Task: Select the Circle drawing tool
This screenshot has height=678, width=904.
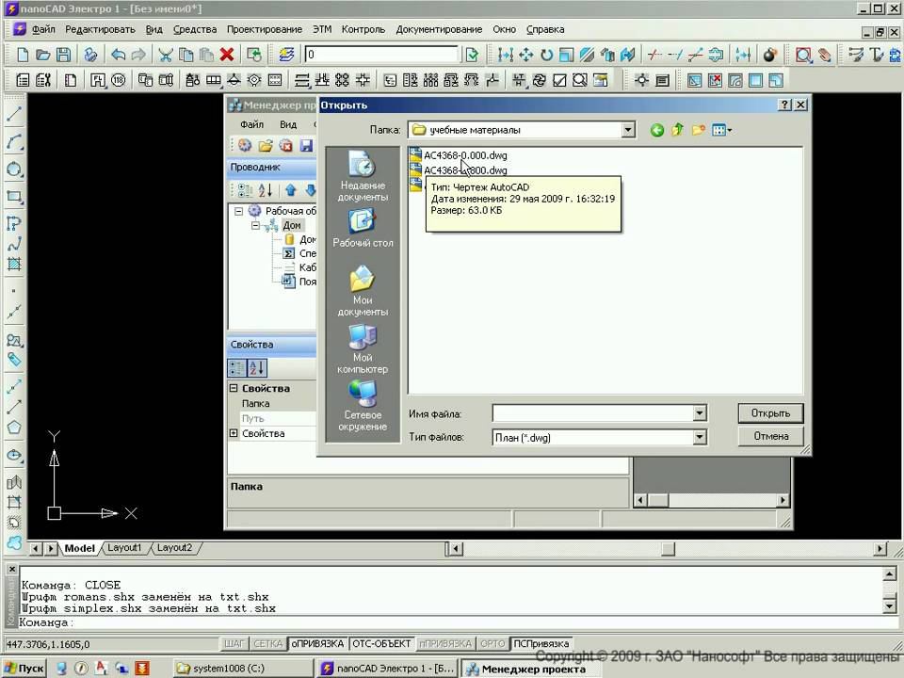Action: (14, 169)
